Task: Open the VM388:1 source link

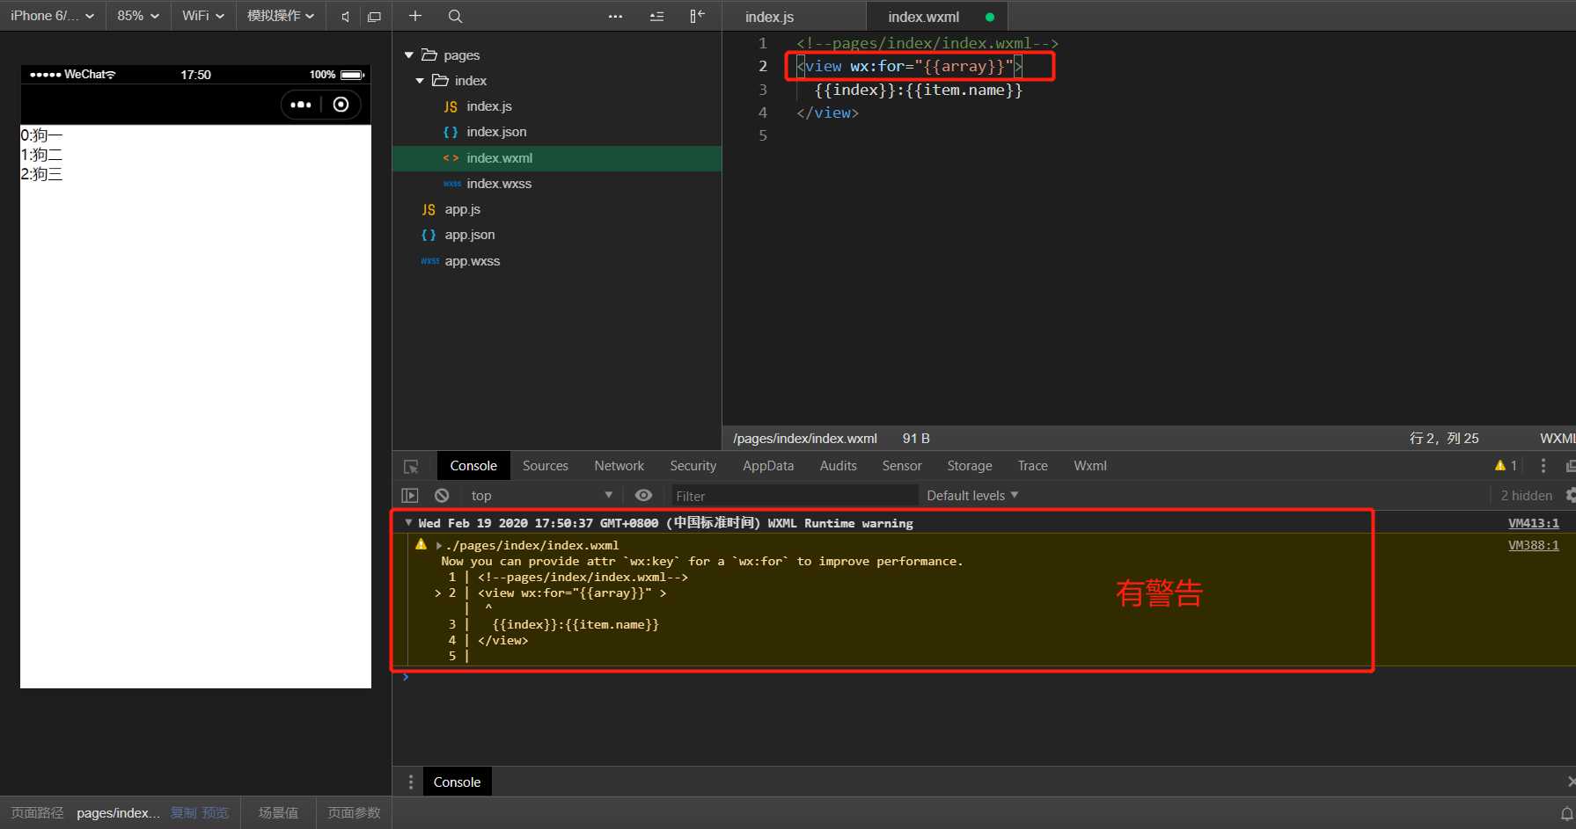Action: (1533, 545)
